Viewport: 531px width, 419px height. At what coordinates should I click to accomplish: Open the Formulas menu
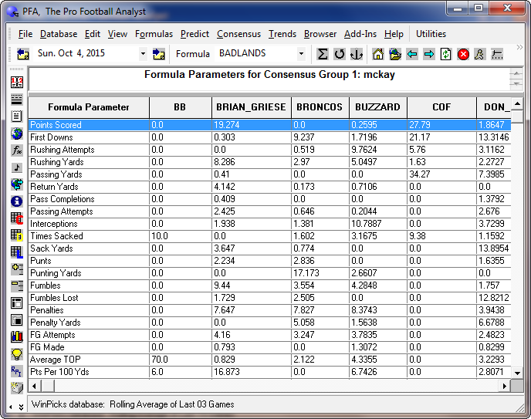(154, 34)
